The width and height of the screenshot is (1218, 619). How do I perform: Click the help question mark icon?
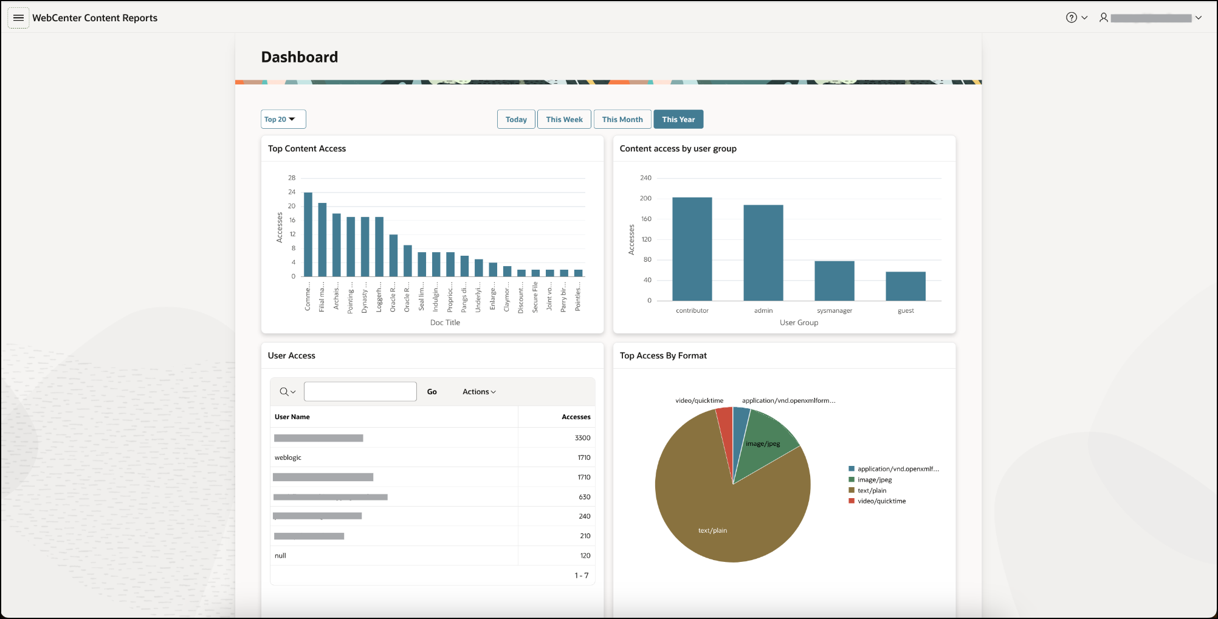[1072, 18]
